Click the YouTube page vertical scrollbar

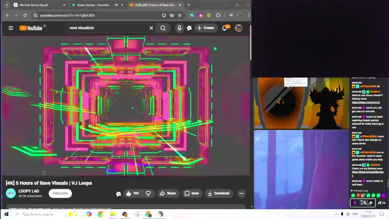[x=251, y=43]
